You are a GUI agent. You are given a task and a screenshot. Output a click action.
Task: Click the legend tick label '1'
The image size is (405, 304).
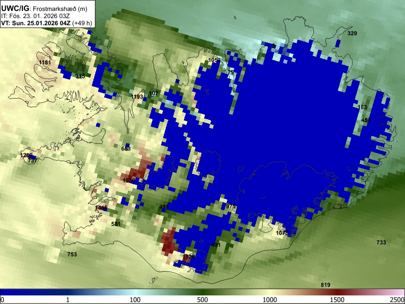point(68,300)
